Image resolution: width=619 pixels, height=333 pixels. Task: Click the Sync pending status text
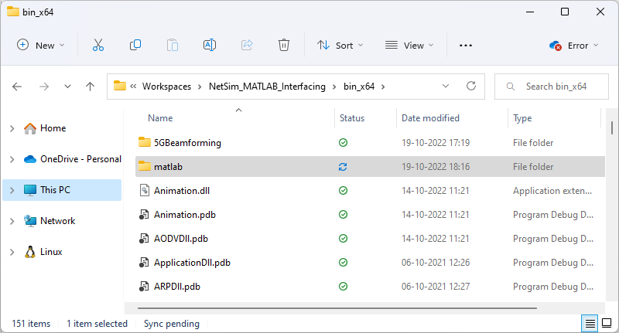(x=171, y=324)
